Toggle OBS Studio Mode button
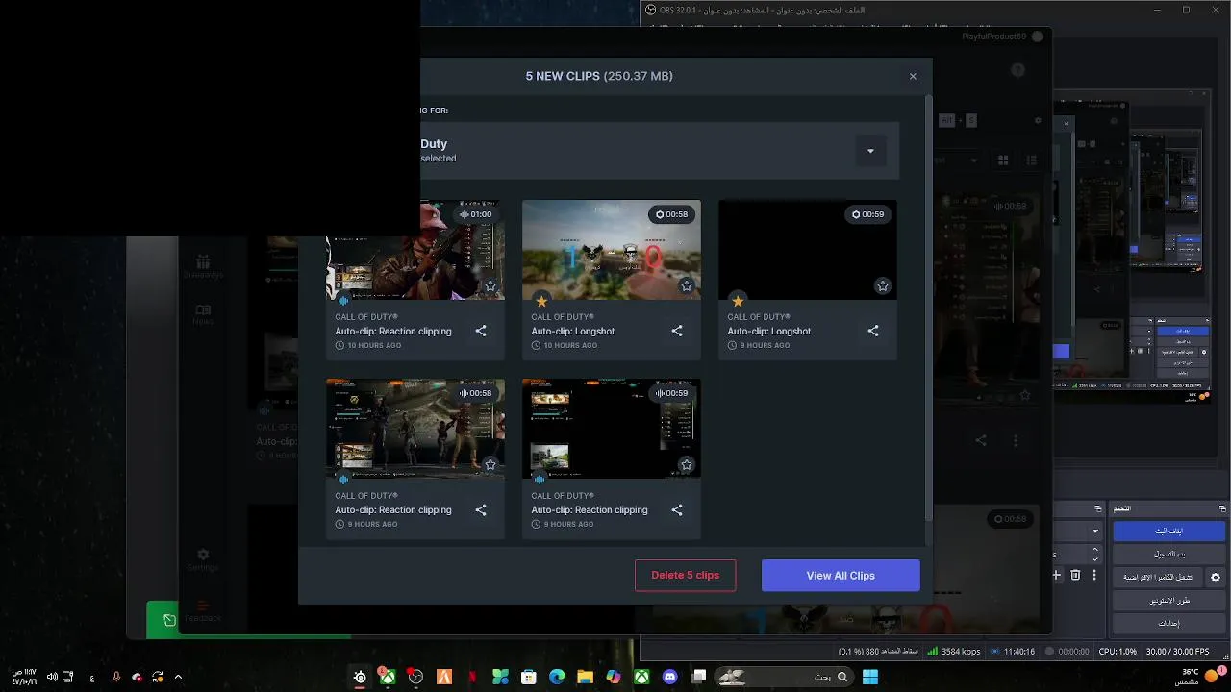Screen dimensions: 1231x692 [1168, 601]
